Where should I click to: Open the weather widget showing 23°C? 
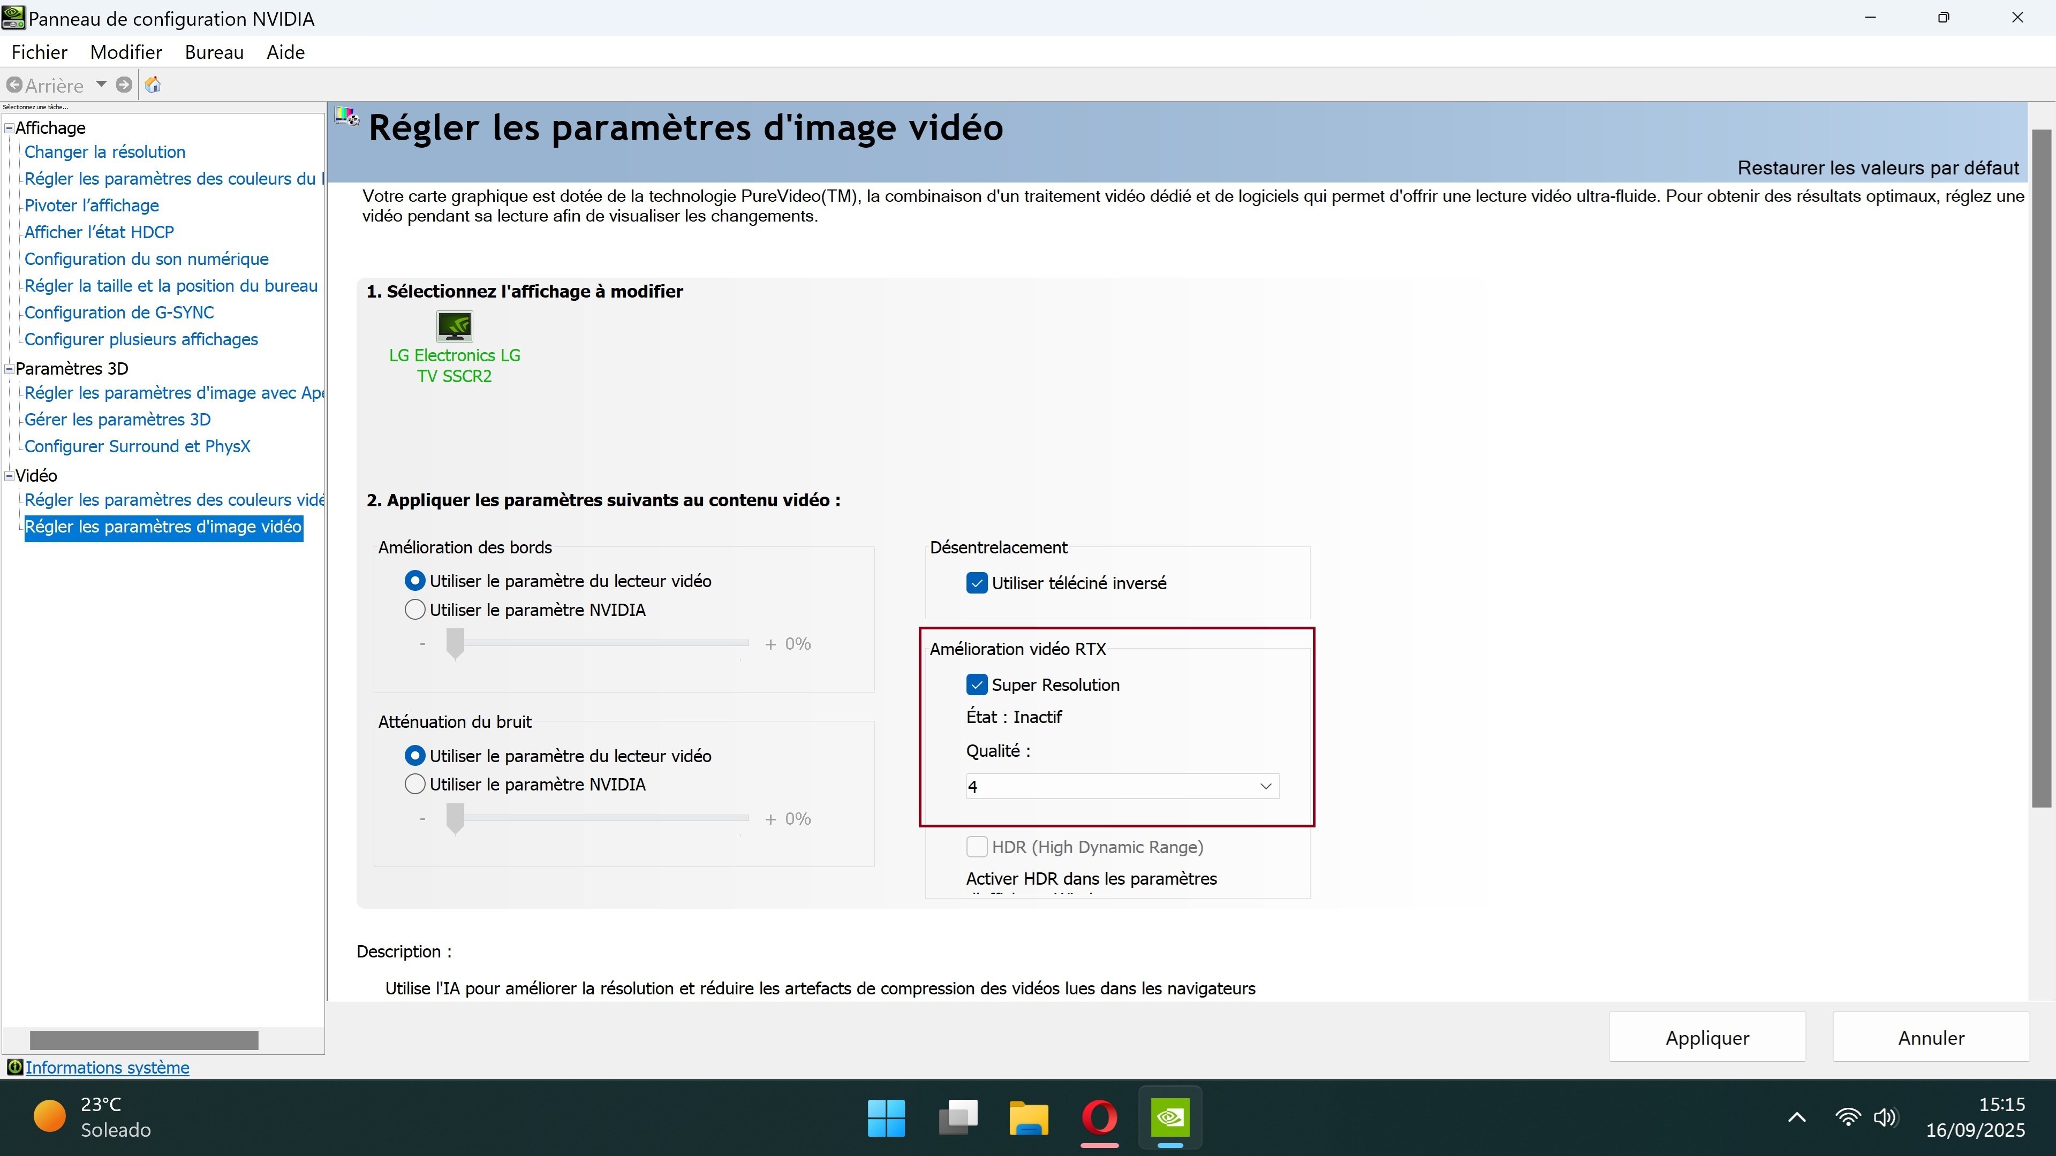(93, 1117)
